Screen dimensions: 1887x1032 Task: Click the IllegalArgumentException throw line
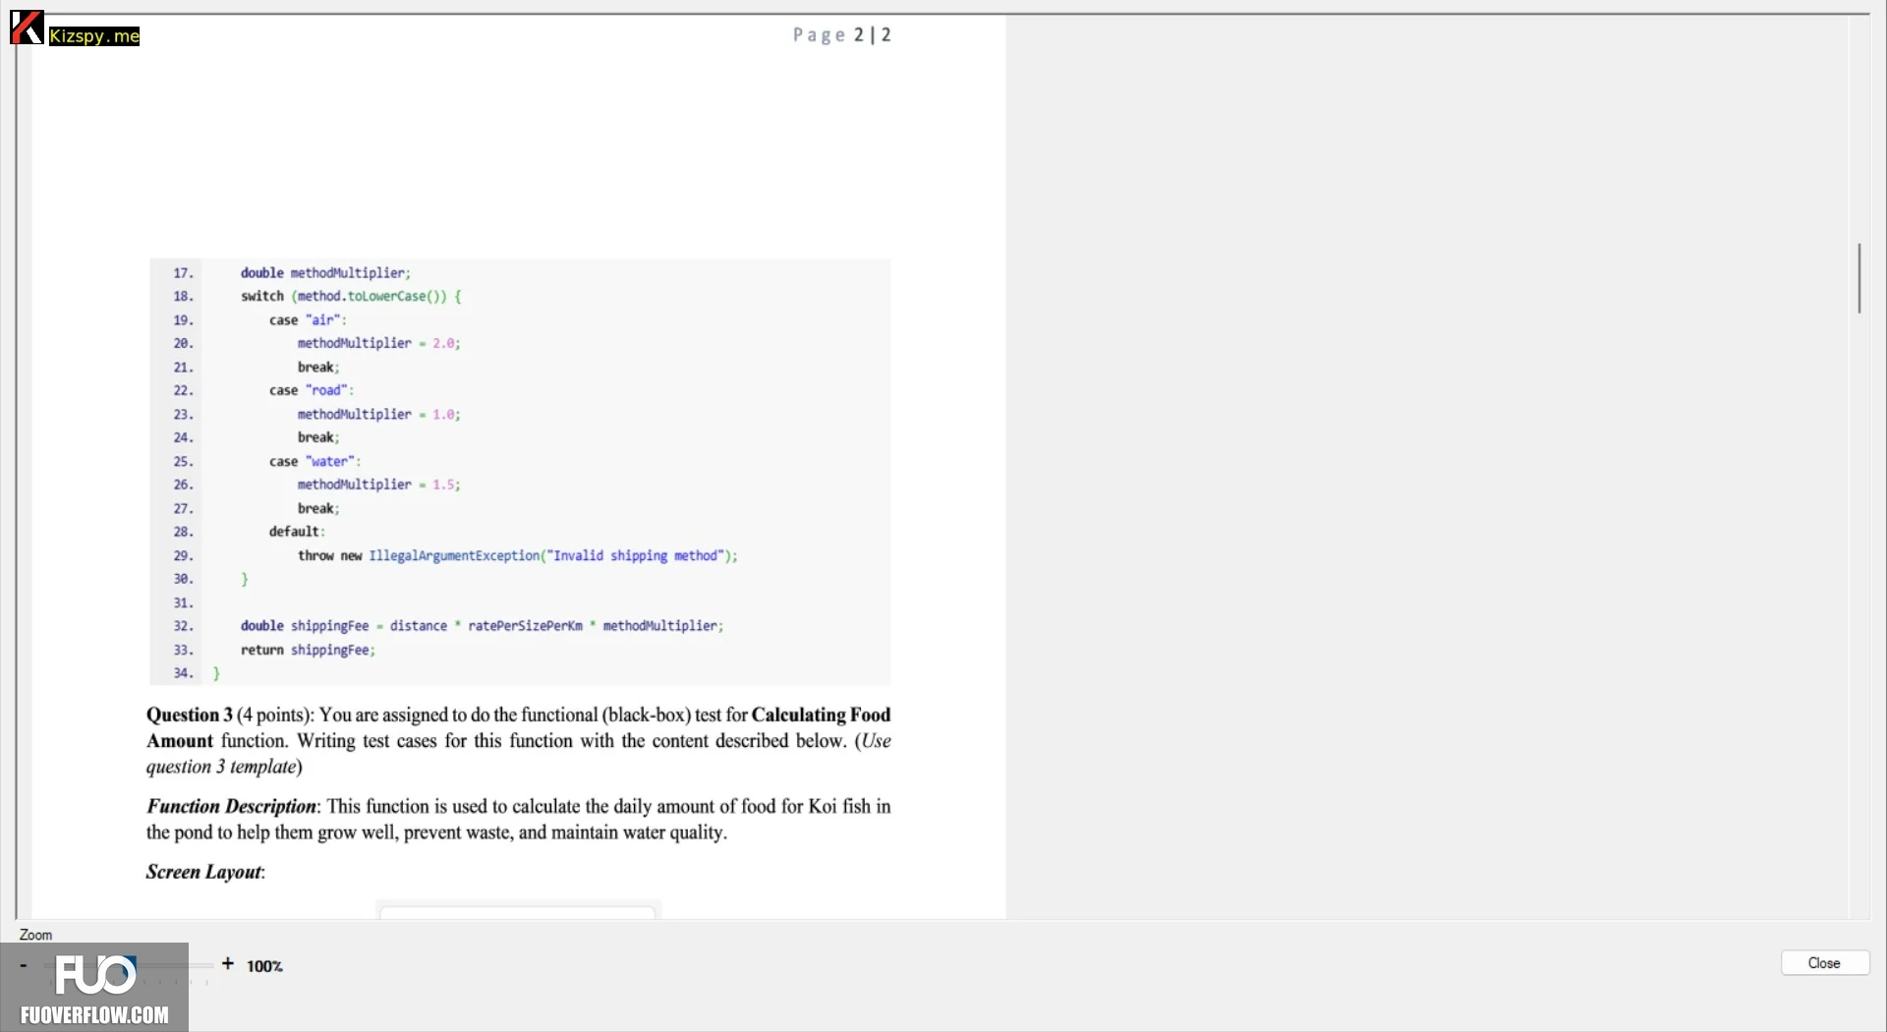pyautogui.click(x=518, y=556)
